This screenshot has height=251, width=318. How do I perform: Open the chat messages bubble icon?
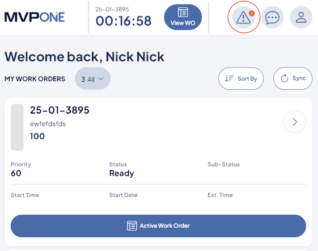tap(272, 17)
